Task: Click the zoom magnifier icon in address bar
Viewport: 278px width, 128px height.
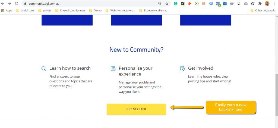Action: coord(160,4)
